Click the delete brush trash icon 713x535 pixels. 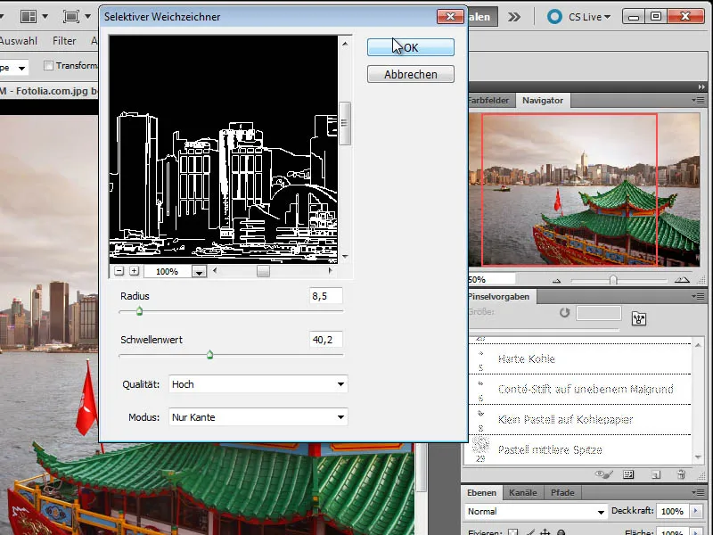tap(681, 474)
